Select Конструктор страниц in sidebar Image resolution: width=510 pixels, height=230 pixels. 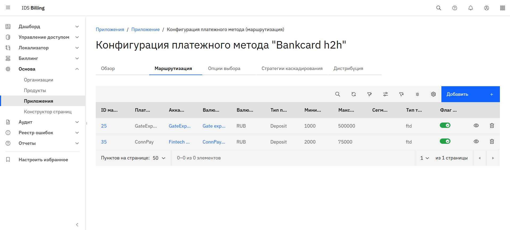click(x=48, y=112)
